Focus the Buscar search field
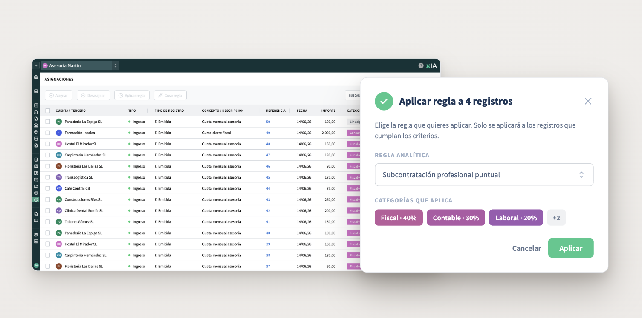The image size is (642, 318). point(353,95)
